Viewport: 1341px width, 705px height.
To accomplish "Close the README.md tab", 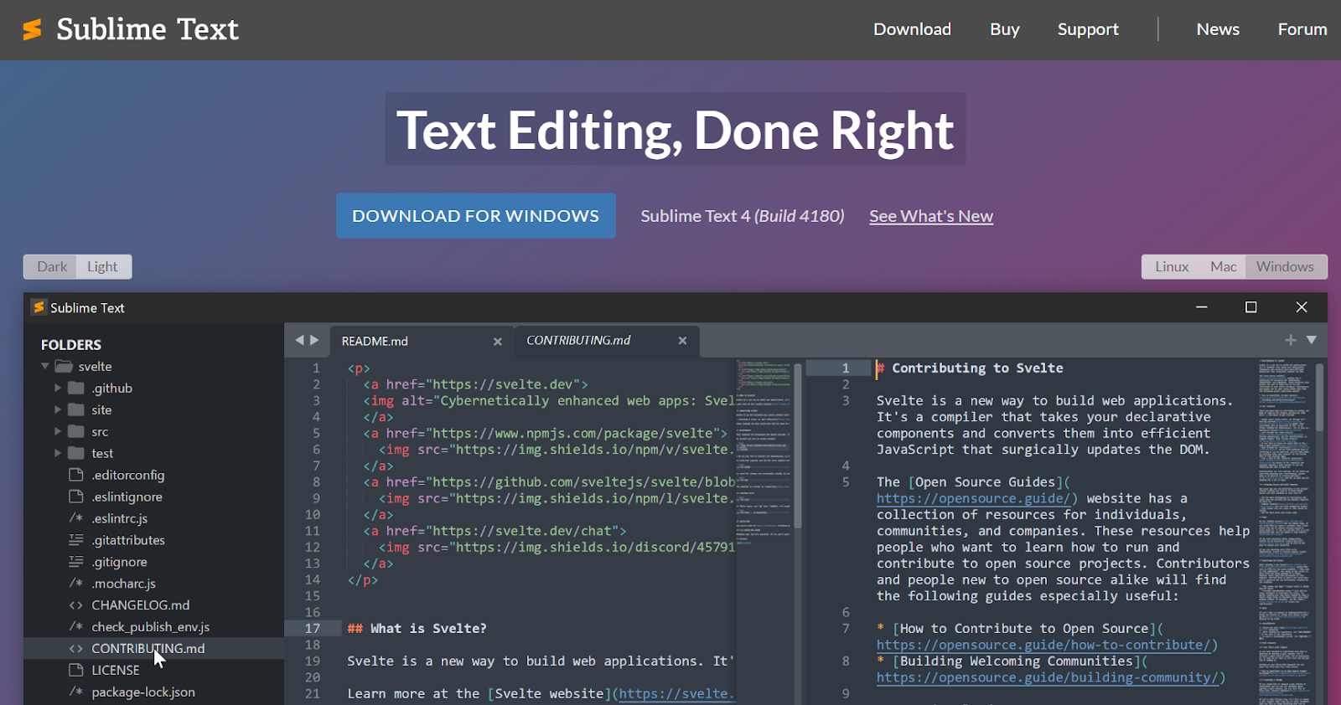I will coord(498,342).
